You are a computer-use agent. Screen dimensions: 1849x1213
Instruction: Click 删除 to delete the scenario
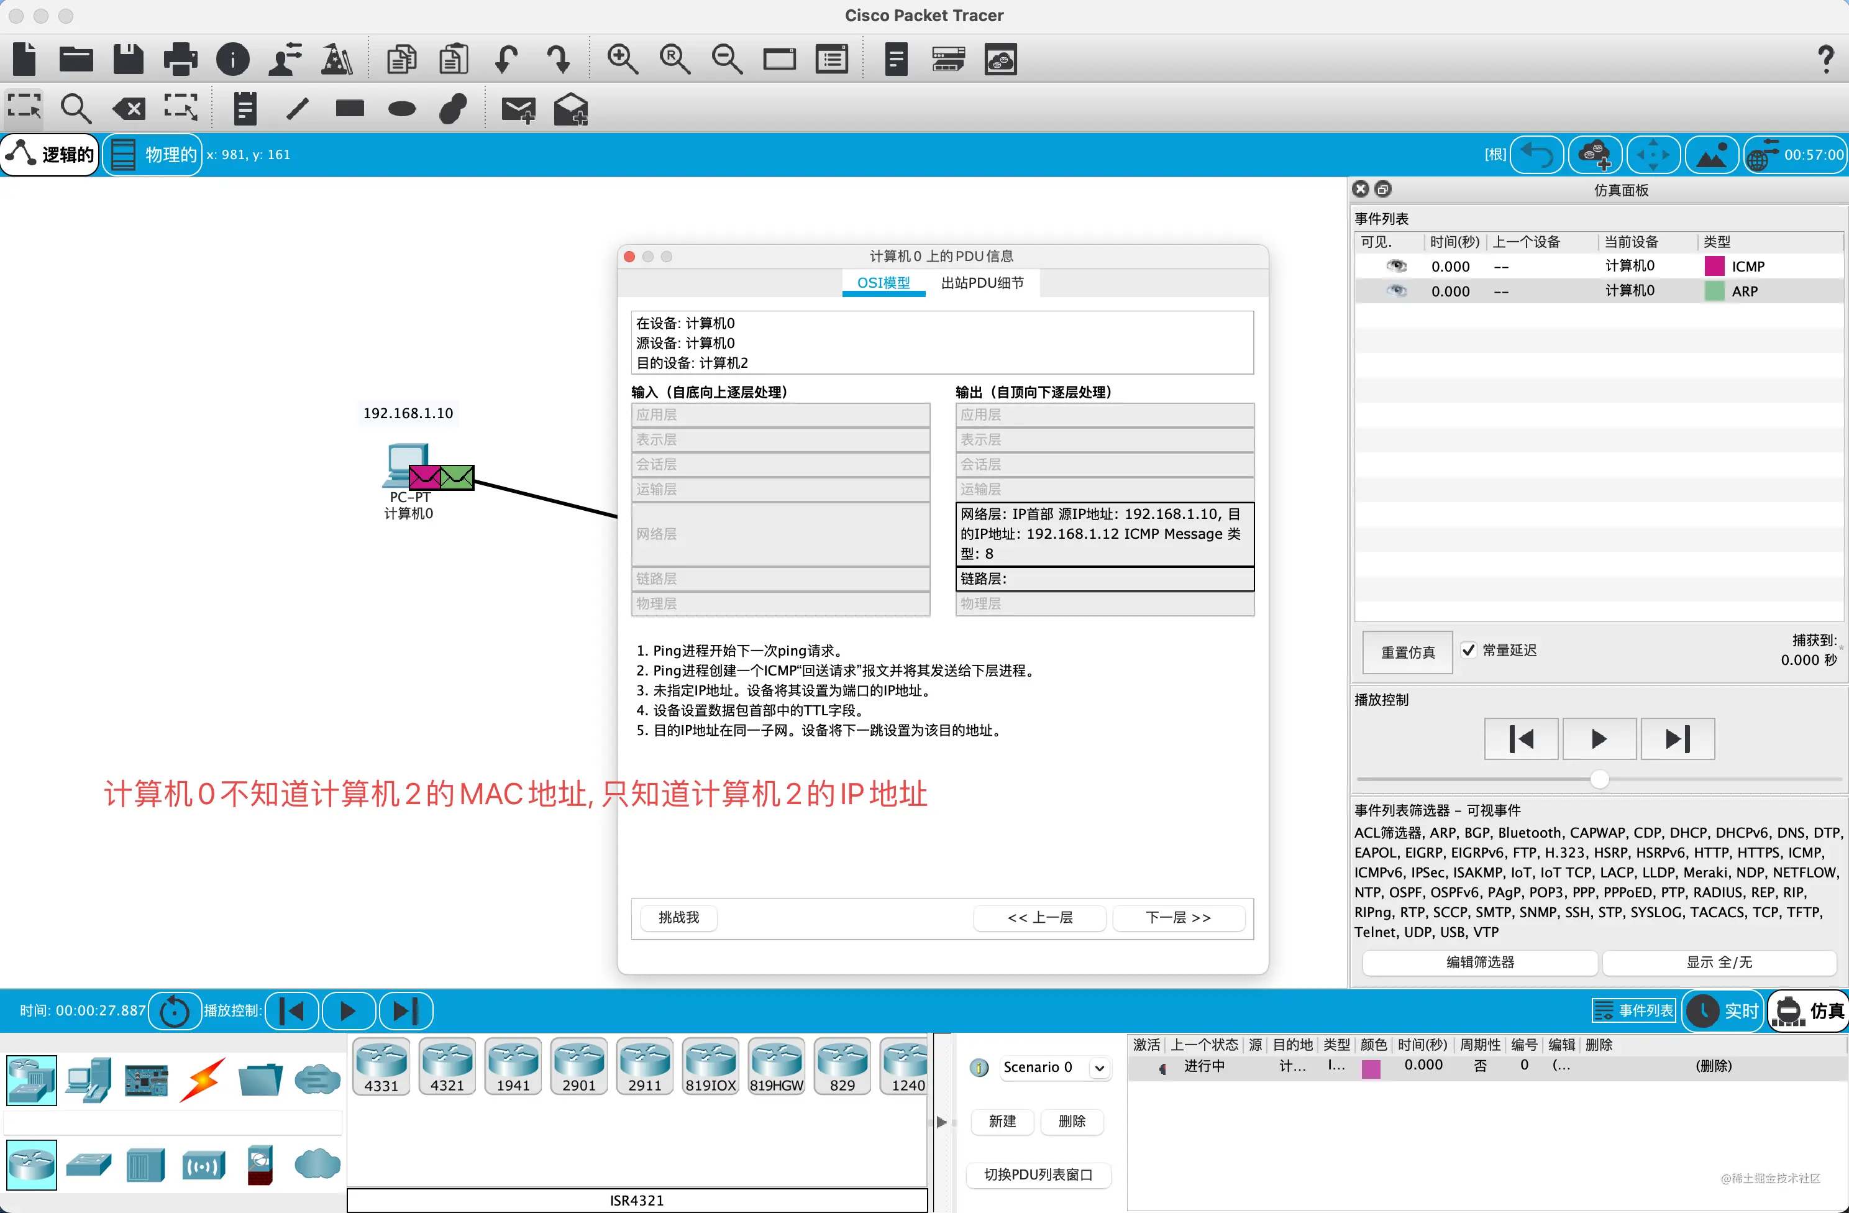(1071, 1121)
